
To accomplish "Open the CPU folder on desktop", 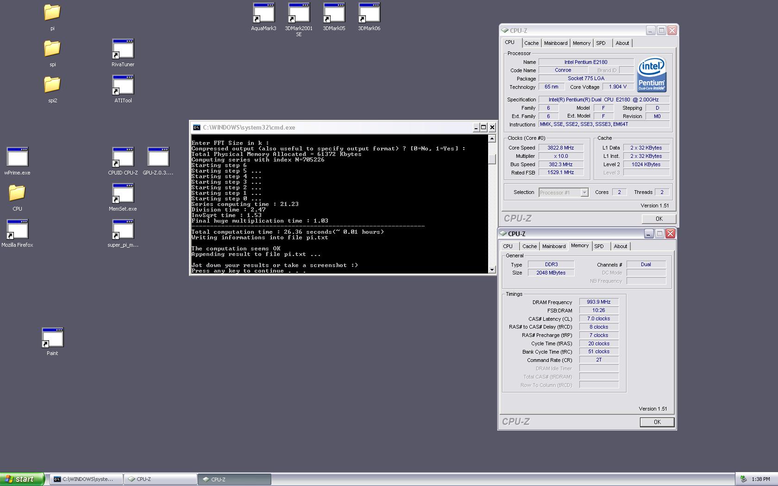I will (x=17, y=193).
